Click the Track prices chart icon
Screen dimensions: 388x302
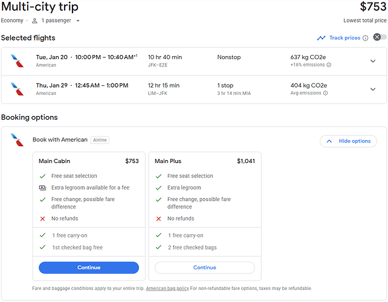click(x=322, y=38)
